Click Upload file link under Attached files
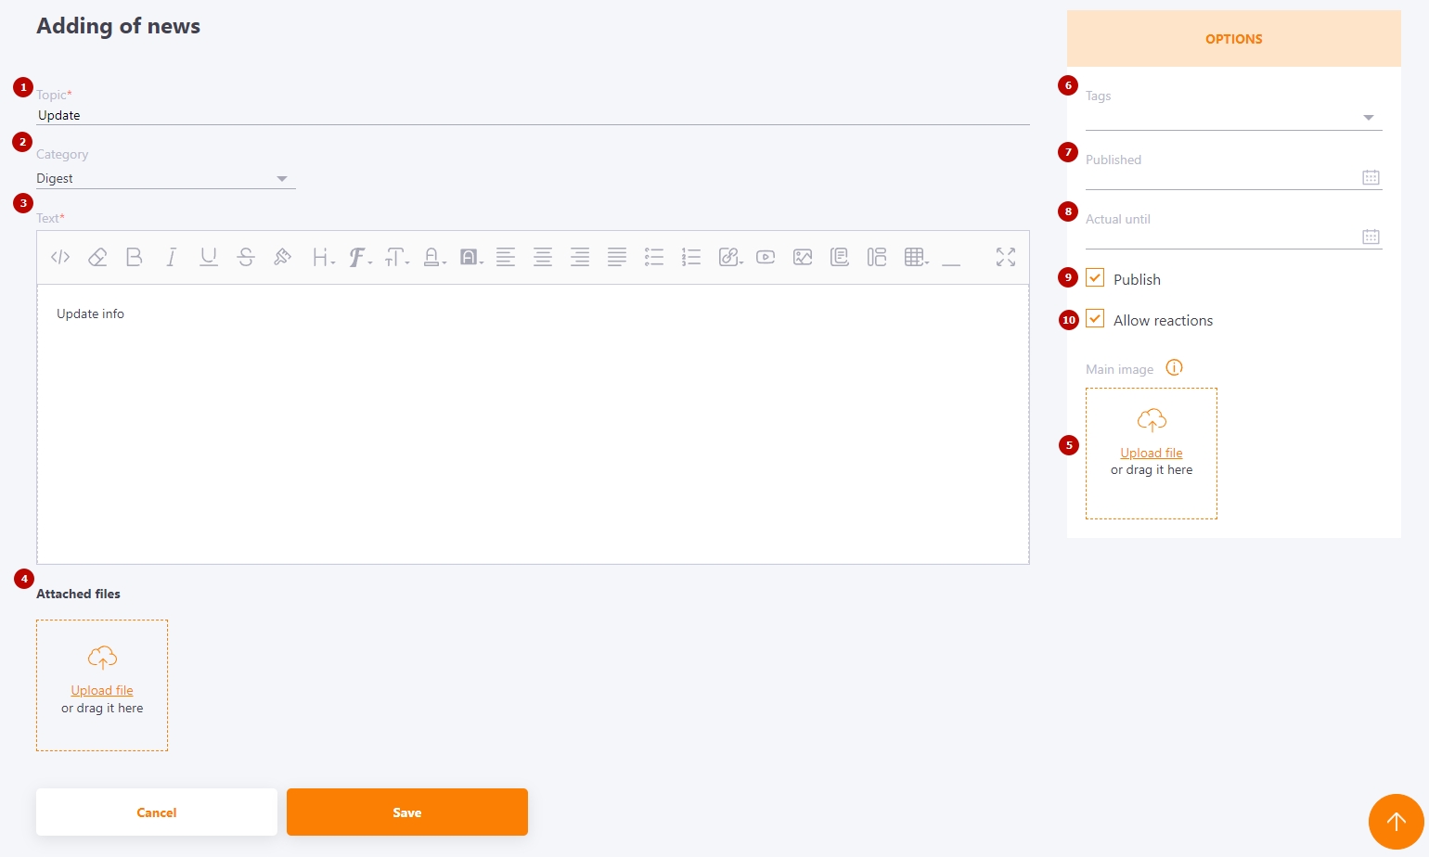This screenshot has height=857, width=1429. tap(102, 690)
